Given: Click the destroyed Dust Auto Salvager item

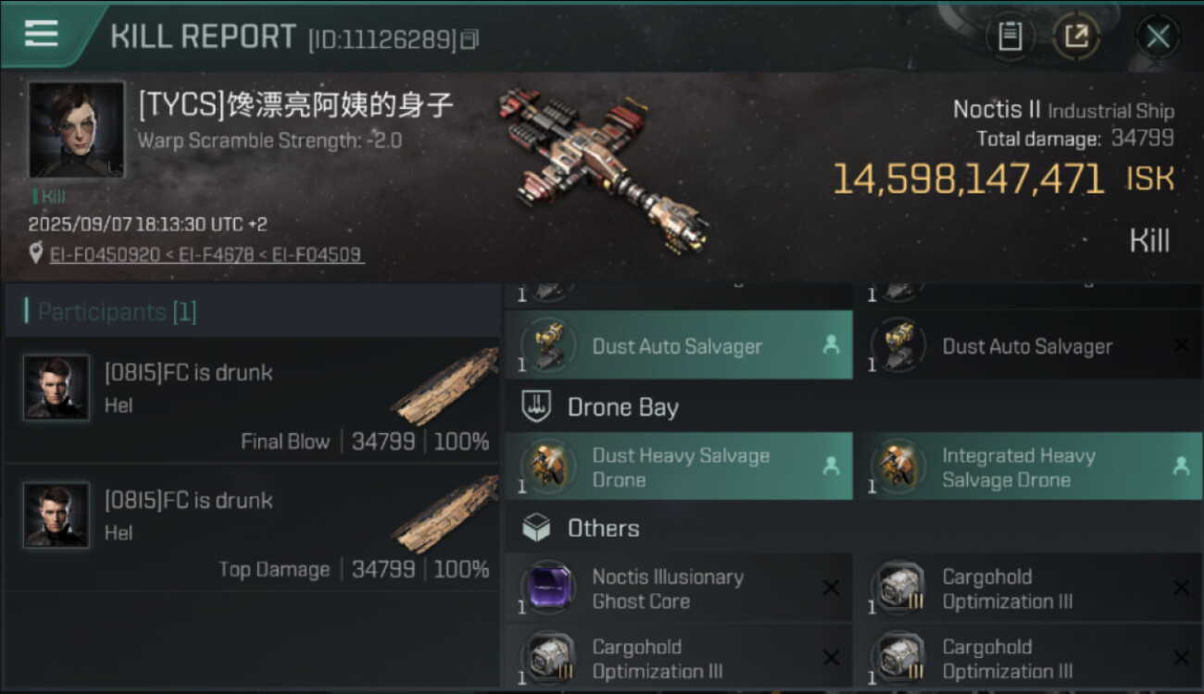Looking at the screenshot, I should (1028, 345).
